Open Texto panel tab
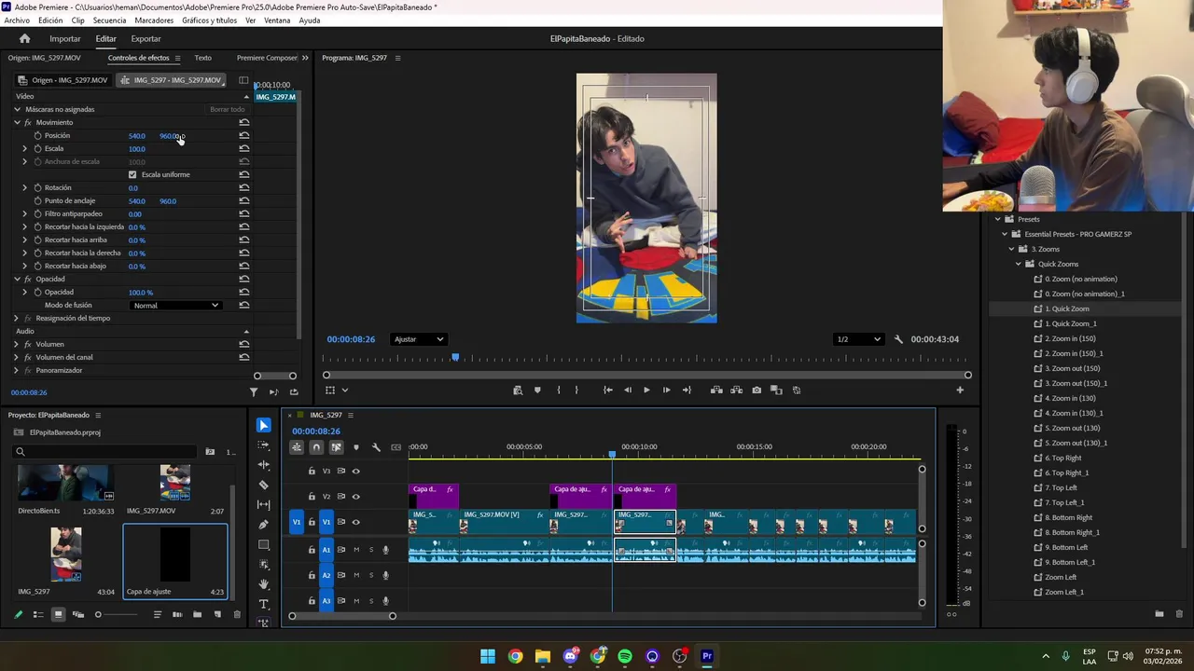Screen dimensions: 1194x671 (202, 58)
